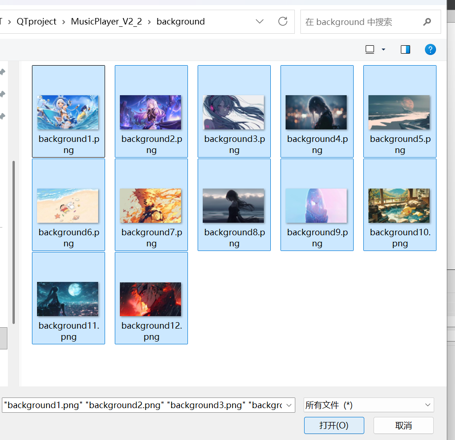Click the 打开(O) button

(334, 425)
